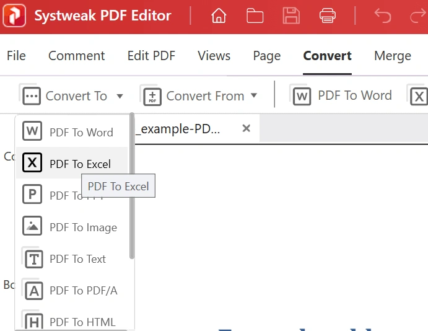
Task: Click PDF To Word toolbar button
Action: click(x=341, y=96)
